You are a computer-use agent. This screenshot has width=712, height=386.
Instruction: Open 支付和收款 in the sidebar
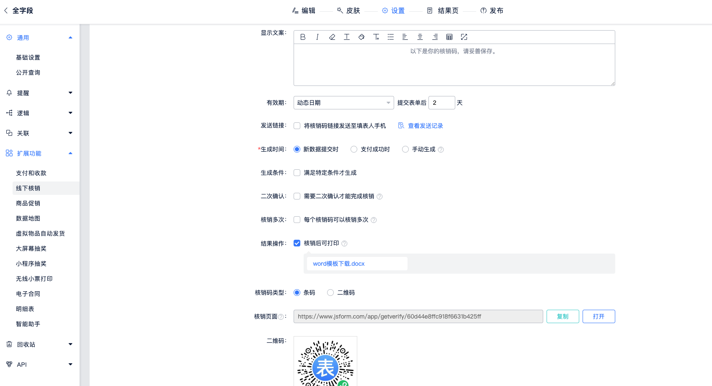click(31, 173)
